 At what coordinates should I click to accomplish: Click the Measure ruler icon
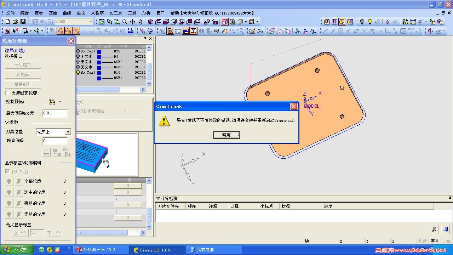[x=413, y=22]
